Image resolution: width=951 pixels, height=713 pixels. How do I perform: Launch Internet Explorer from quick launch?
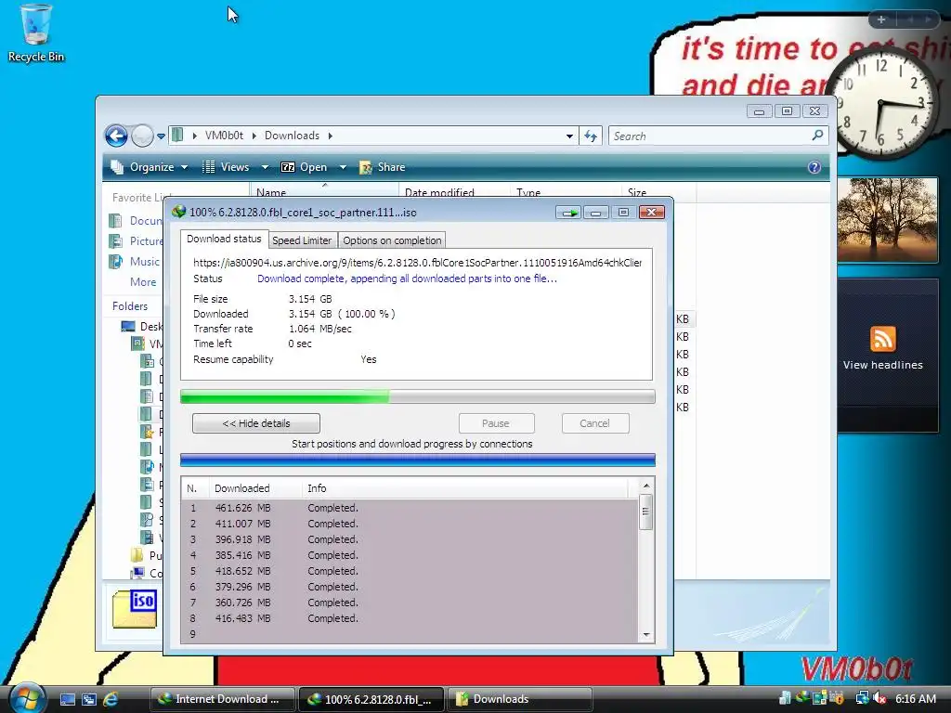111,699
